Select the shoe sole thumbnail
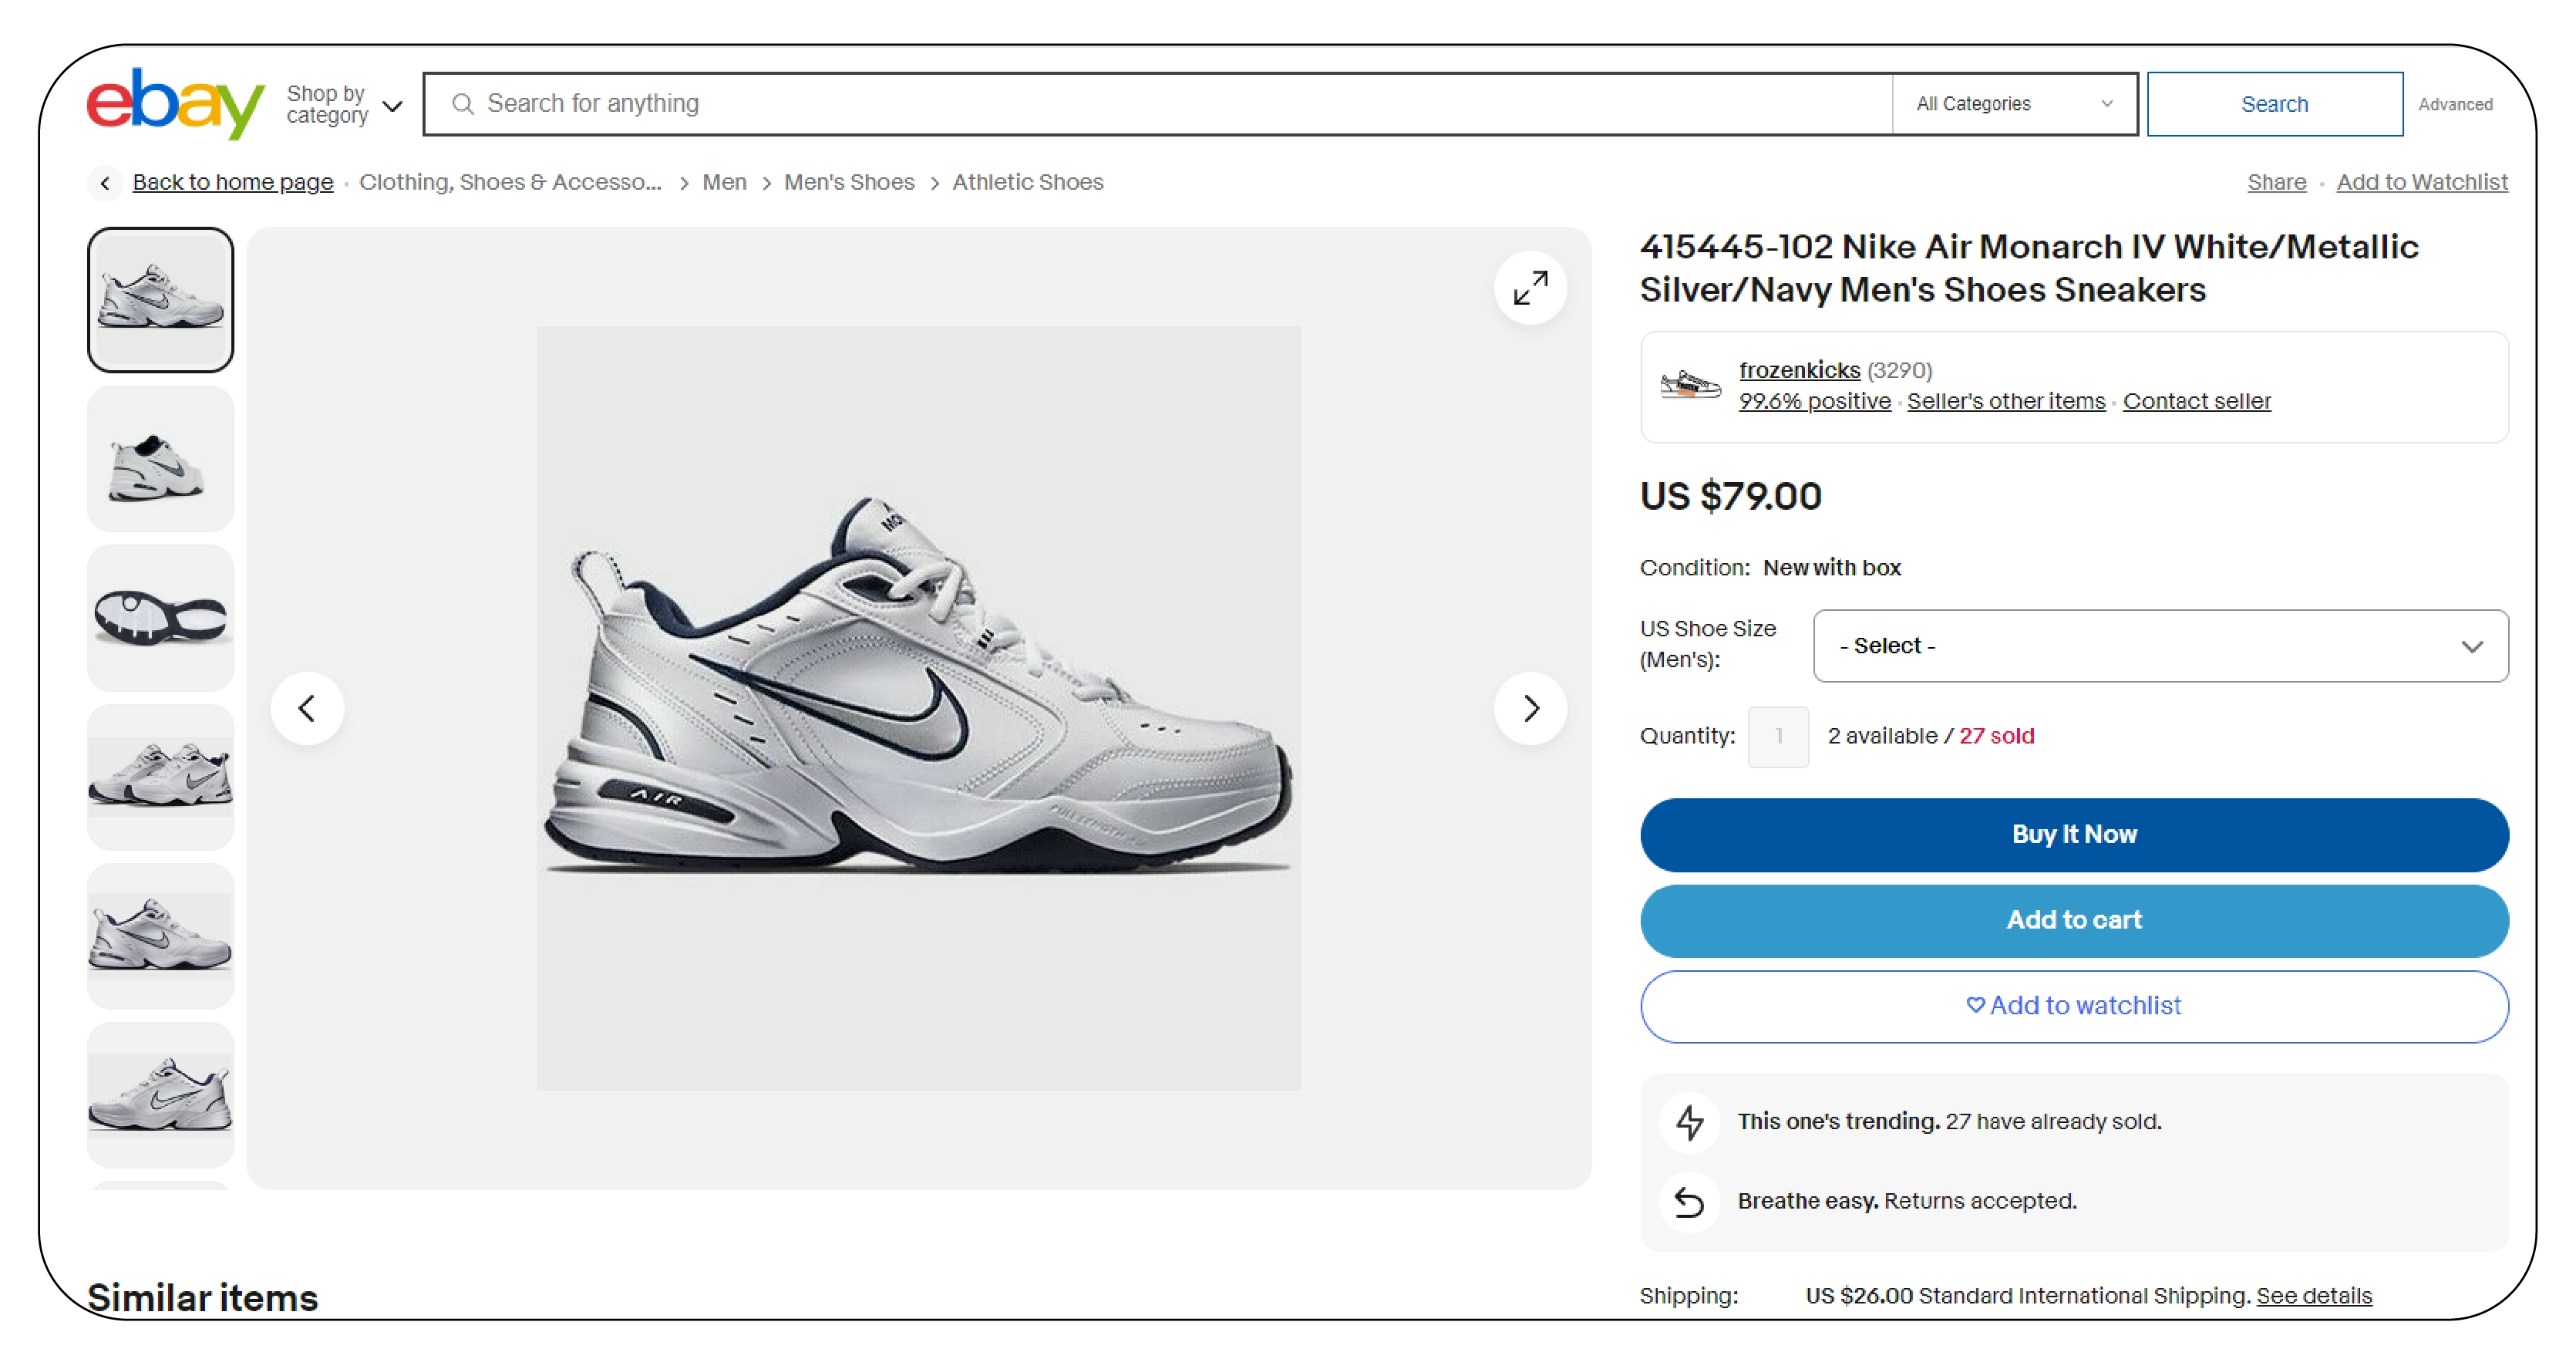This screenshot has height=1359, width=2576. [160, 618]
